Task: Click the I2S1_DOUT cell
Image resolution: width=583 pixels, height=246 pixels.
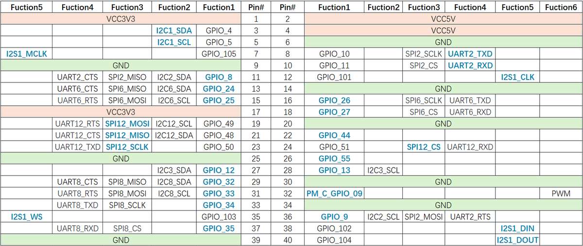Action: 517,240
